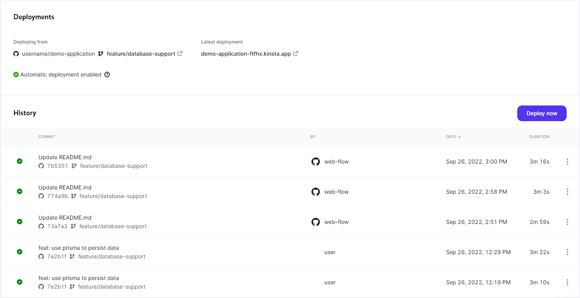The image size is (580, 298).
Task: Expand the options menu for the 12:29 PM deployment
Action: (567, 252)
